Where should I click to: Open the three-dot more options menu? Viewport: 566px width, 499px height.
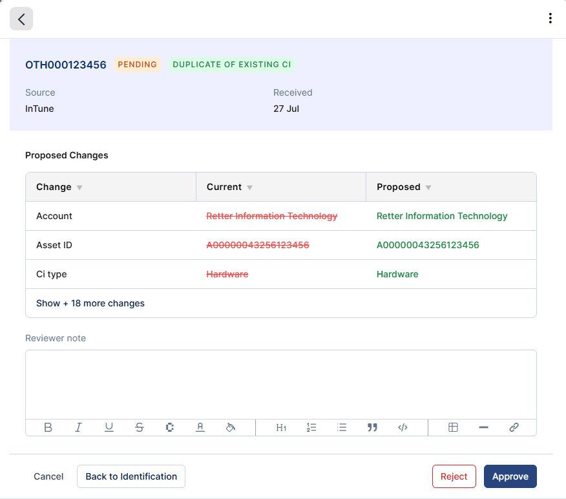[x=550, y=18]
